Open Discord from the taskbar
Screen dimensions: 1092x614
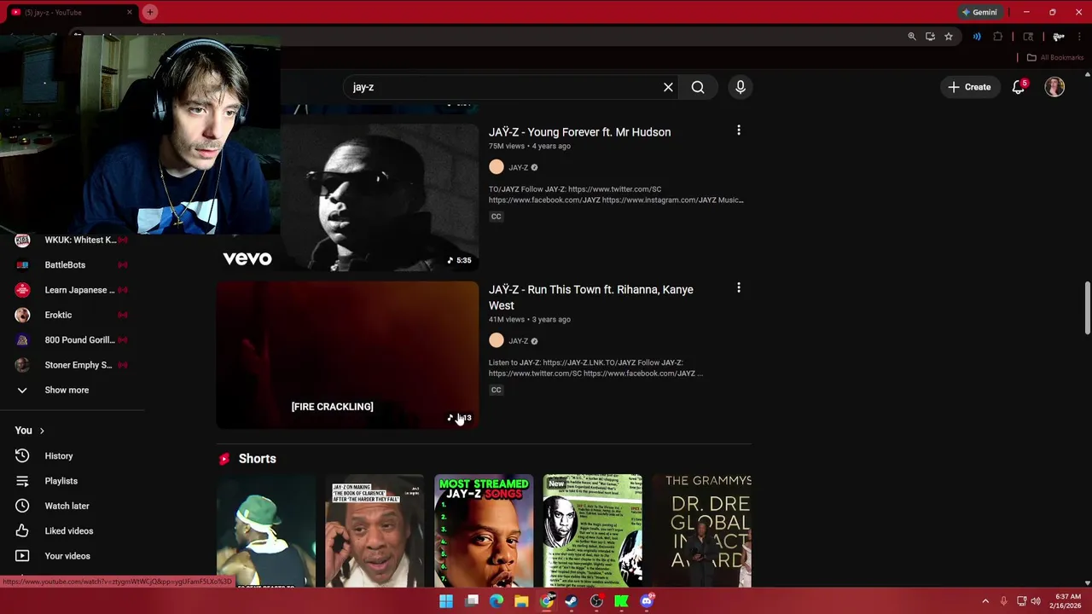click(647, 601)
